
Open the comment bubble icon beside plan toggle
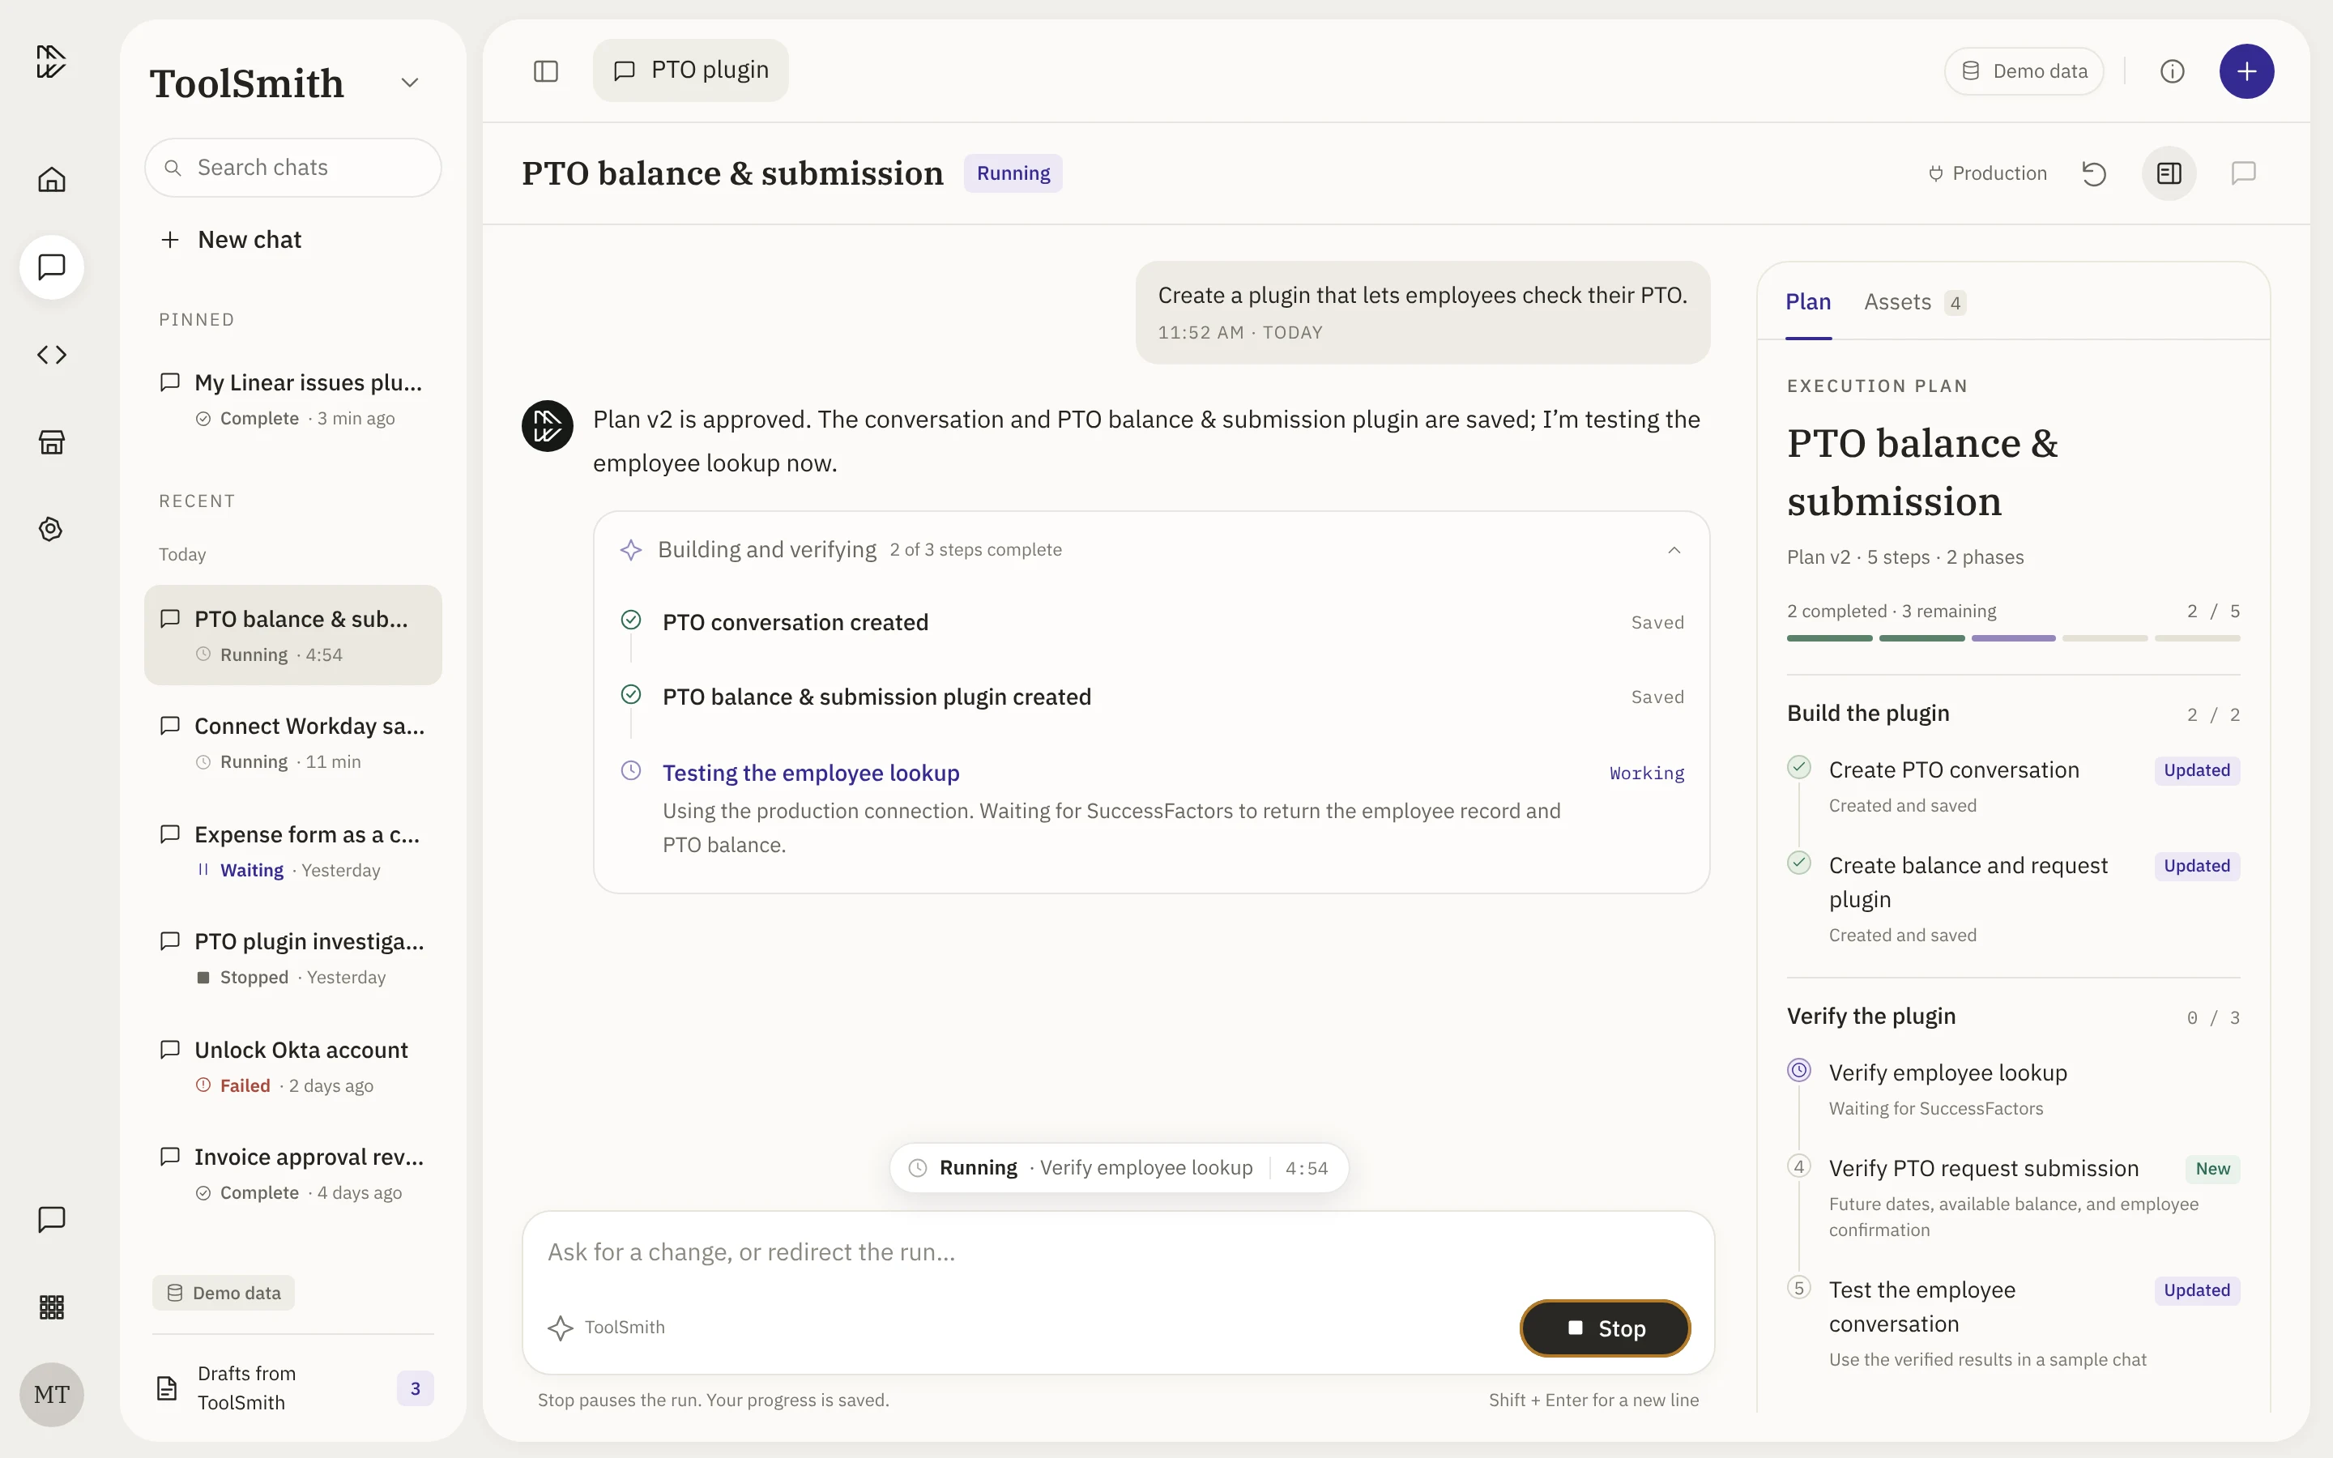[x=2243, y=173]
